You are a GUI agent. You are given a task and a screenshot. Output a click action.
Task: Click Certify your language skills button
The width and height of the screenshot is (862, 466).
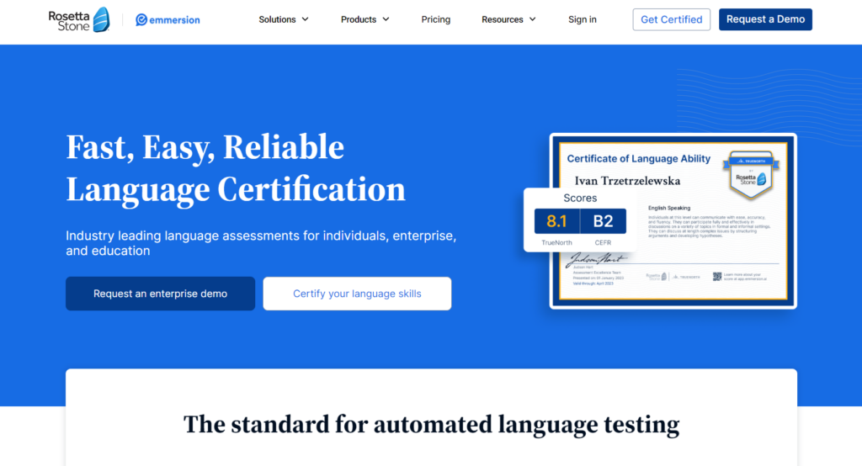point(357,294)
